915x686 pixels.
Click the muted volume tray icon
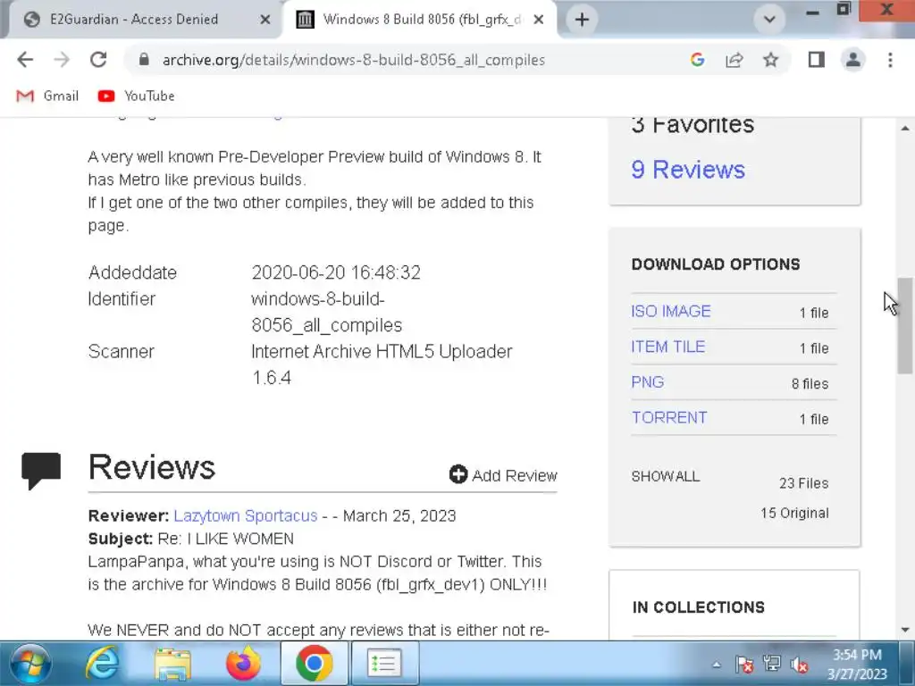799,665
